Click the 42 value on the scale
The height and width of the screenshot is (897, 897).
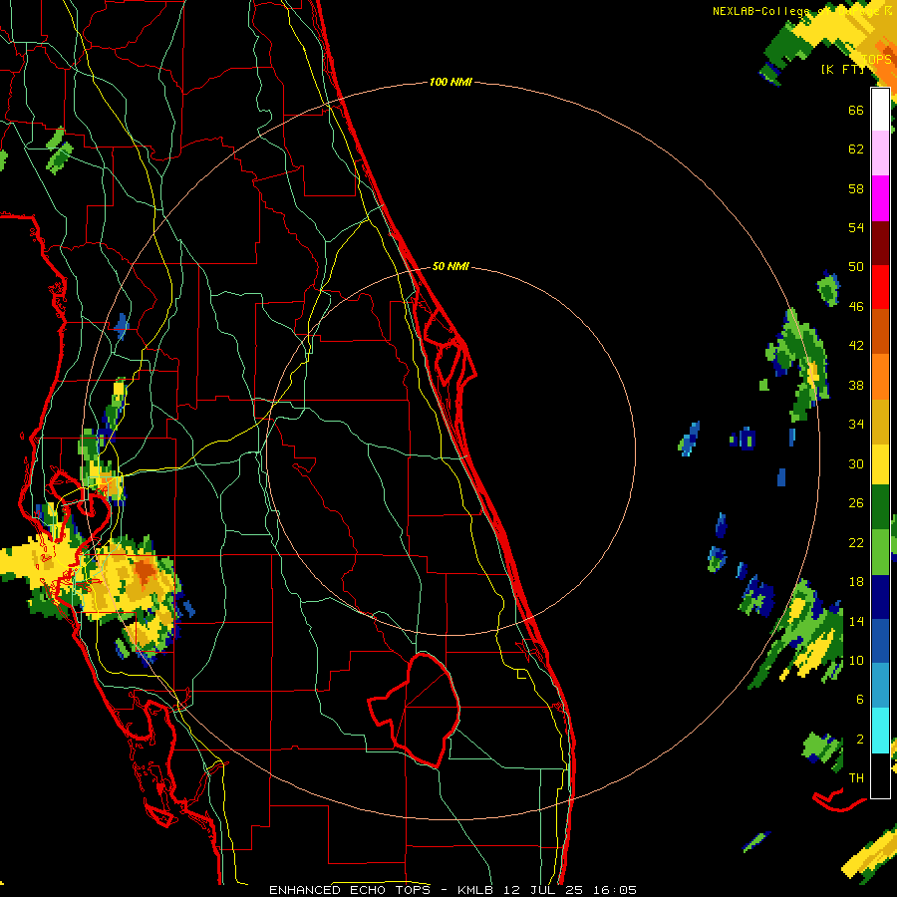coord(856,346)
